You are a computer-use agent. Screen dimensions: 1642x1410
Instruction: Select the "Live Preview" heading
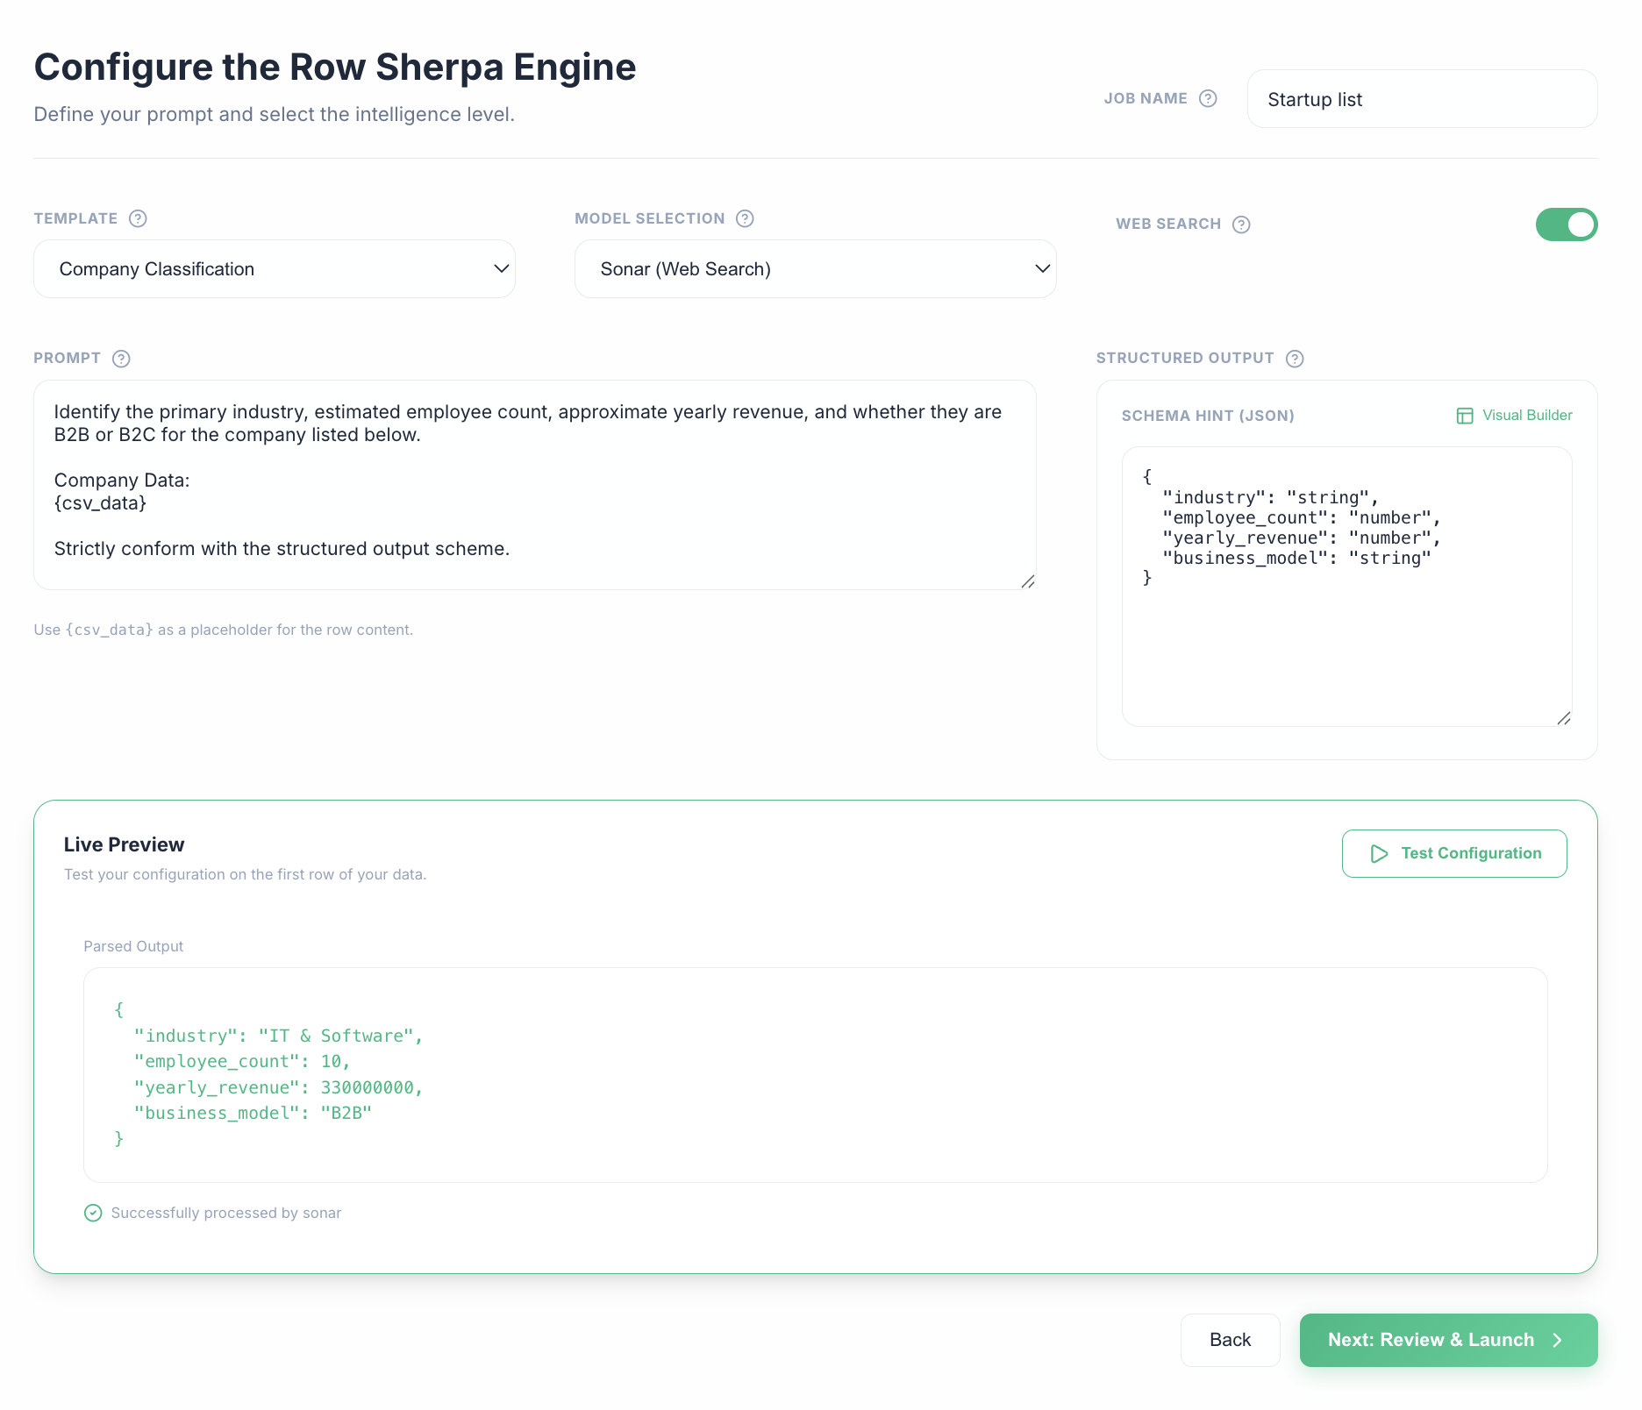(125, 844)
